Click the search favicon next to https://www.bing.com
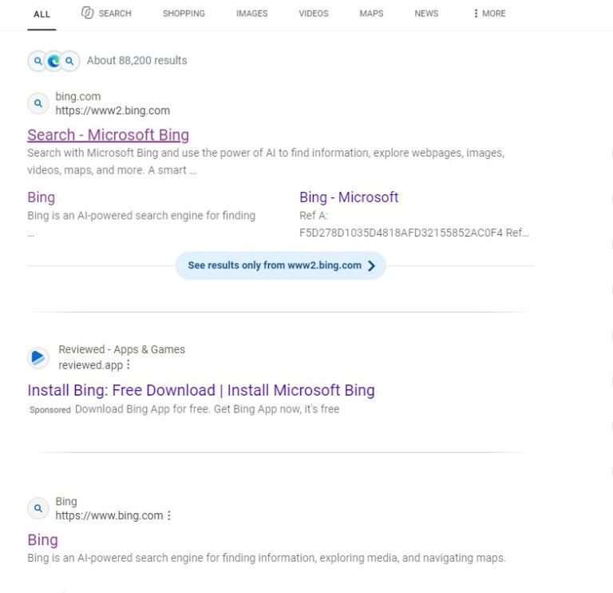 (x=38, y=508)
